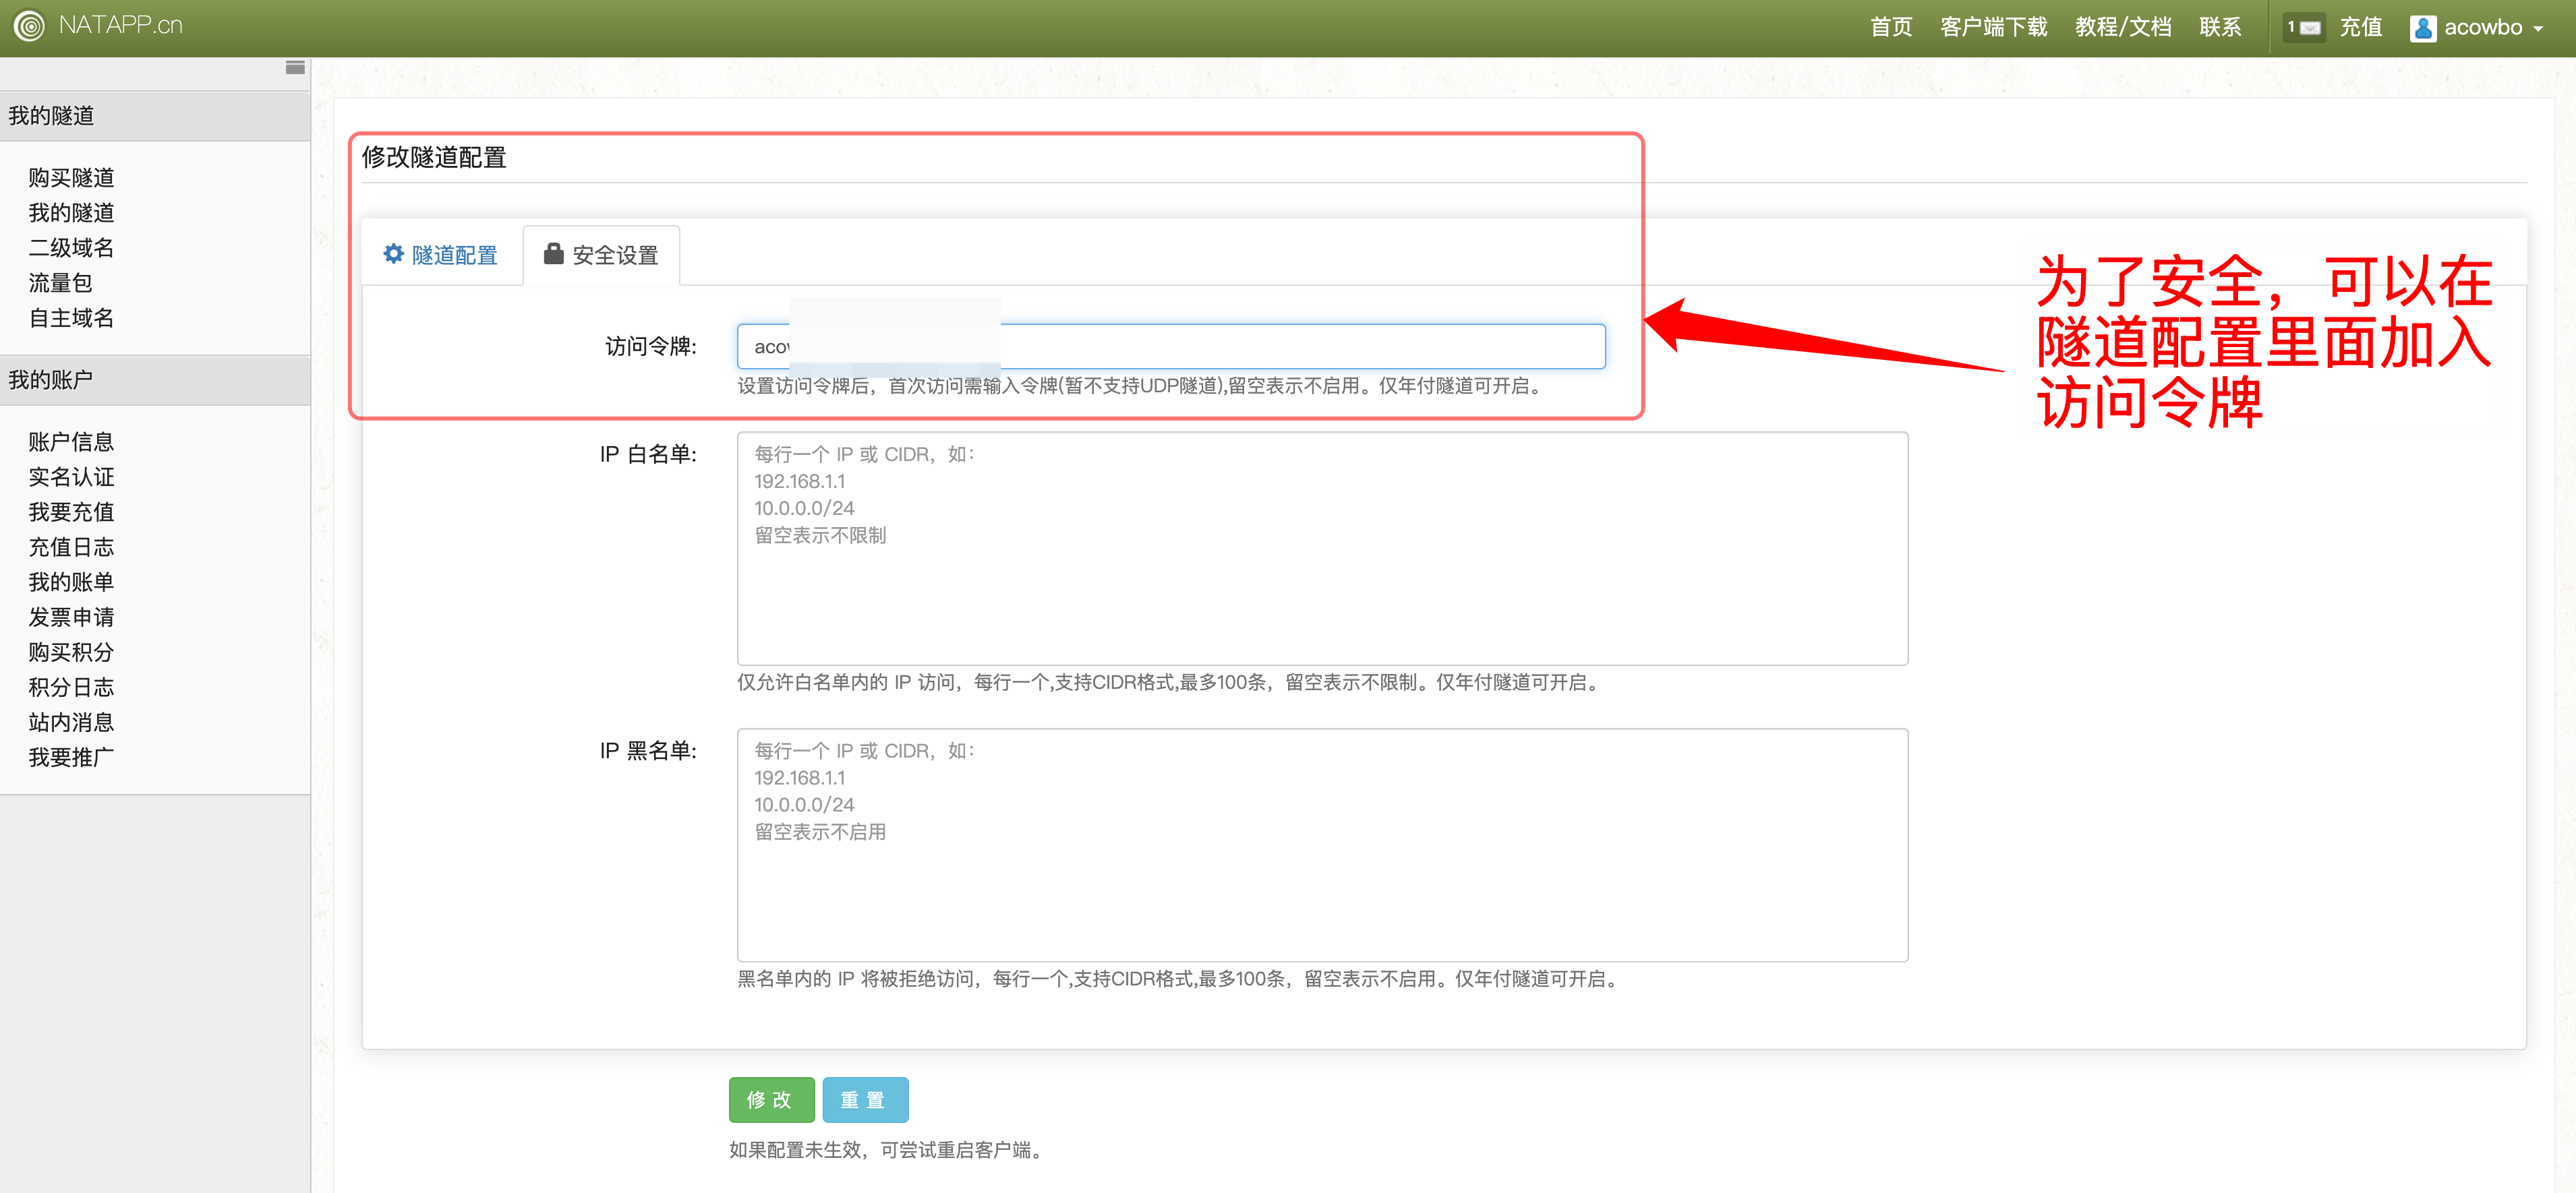This screenshot has height=1193, width=2576.
Task: Open 站内消息 in the sidebar
Action: click(x=71, y=721)
